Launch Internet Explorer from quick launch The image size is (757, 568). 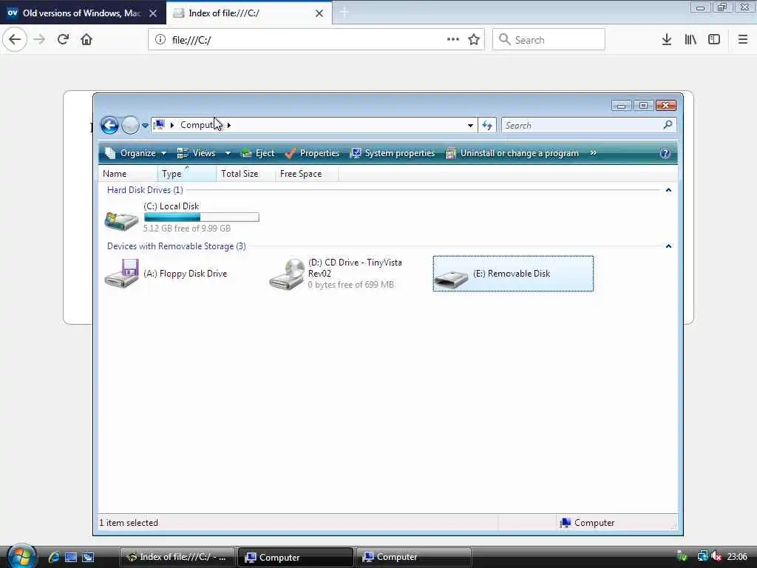[x=53, y=557]
